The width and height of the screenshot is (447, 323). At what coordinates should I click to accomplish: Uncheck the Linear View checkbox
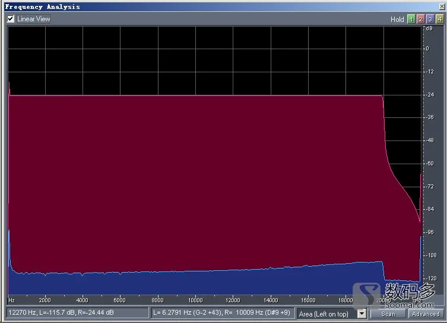coord(11,19)
